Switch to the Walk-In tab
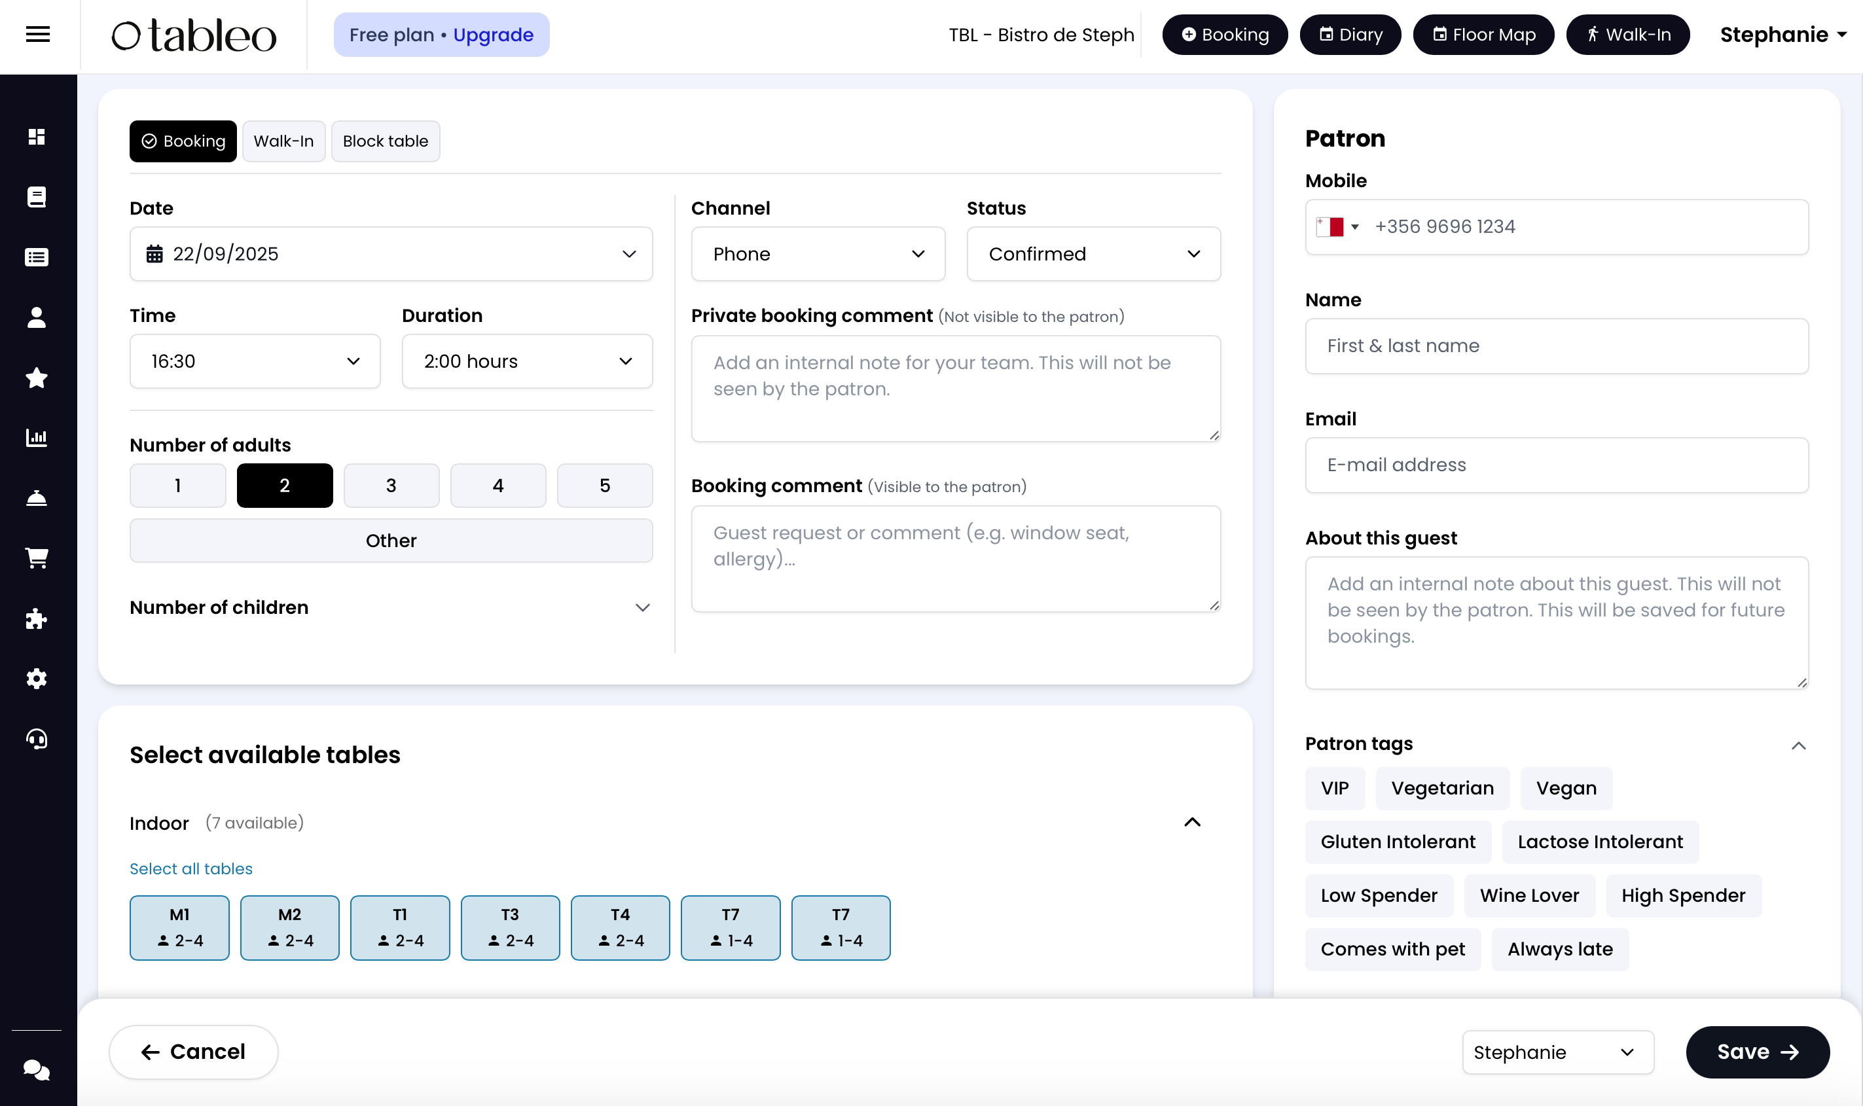Image resolution: width=1863 pixels, height=1106 pixels. (x=283, y=141)
